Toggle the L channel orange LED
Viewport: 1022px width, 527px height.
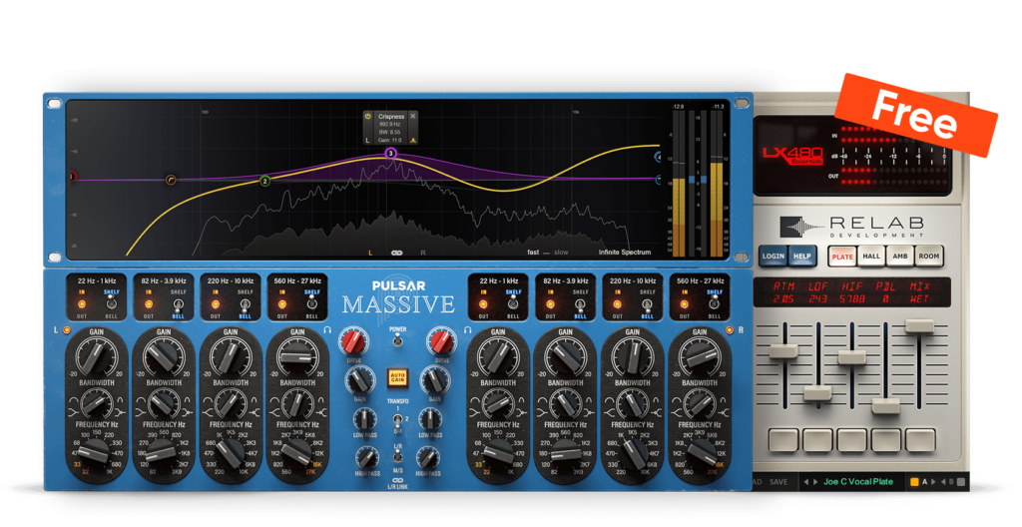click(x=67, y=330)
